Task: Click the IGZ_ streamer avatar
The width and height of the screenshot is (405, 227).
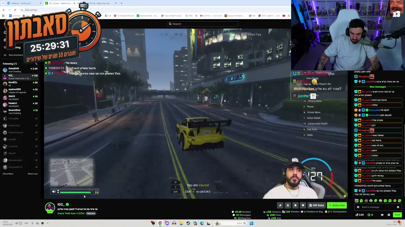Action: pyautogui.click(x=50, y=208)
